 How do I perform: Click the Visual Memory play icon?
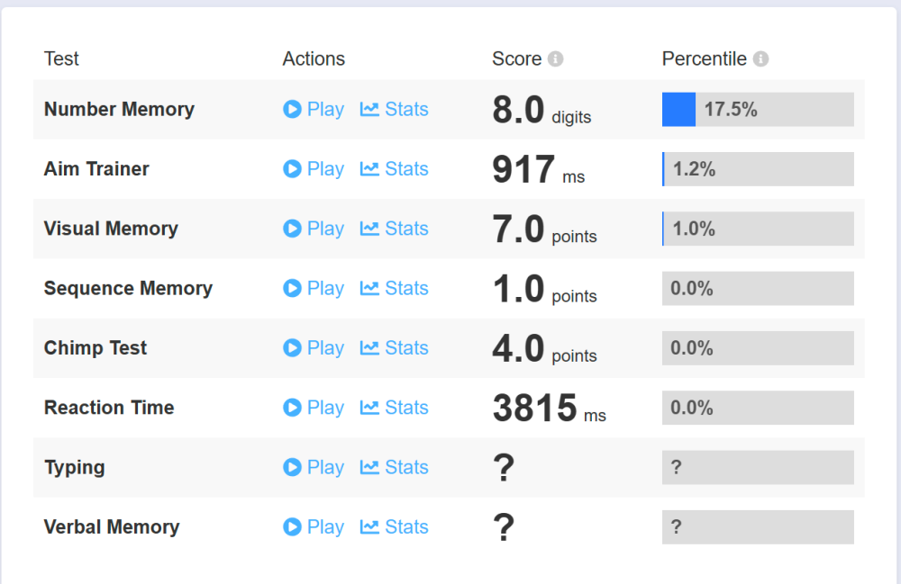coord(292,229)
